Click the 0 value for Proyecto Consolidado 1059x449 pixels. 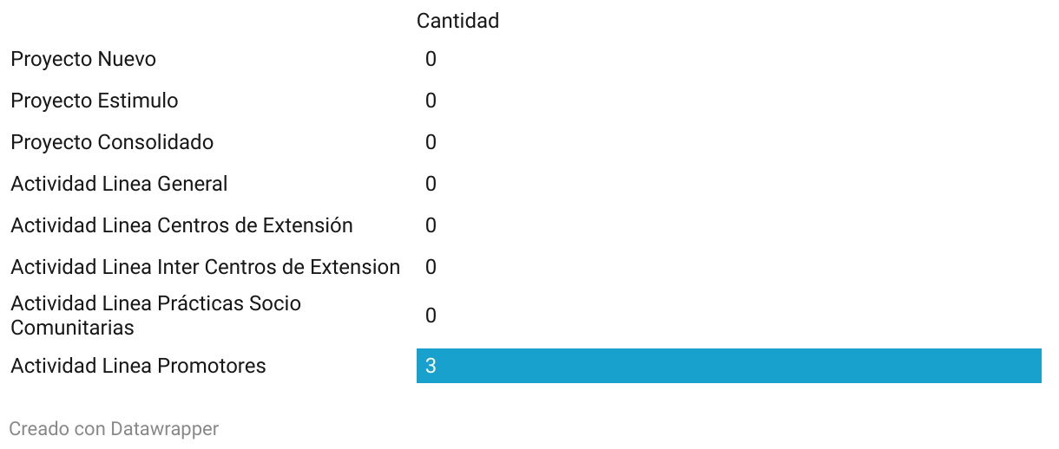[431, 143]
